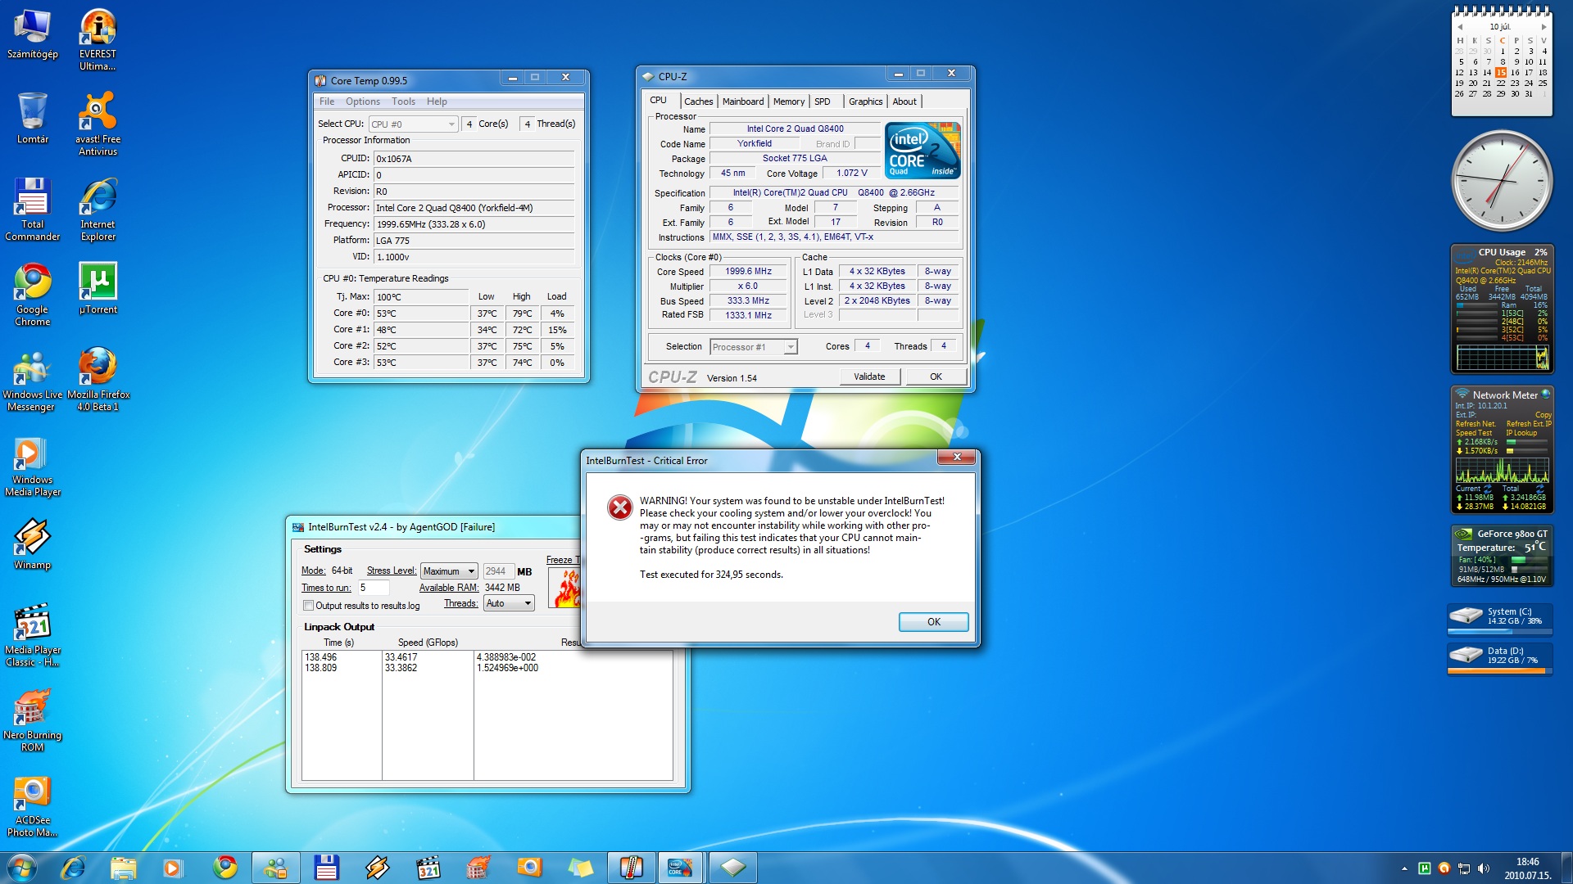Show hidden tray icons arrow

(x=1404, y=868)
